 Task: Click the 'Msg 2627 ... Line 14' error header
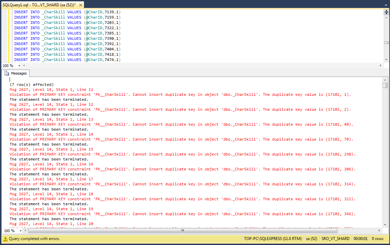(51, 134)
